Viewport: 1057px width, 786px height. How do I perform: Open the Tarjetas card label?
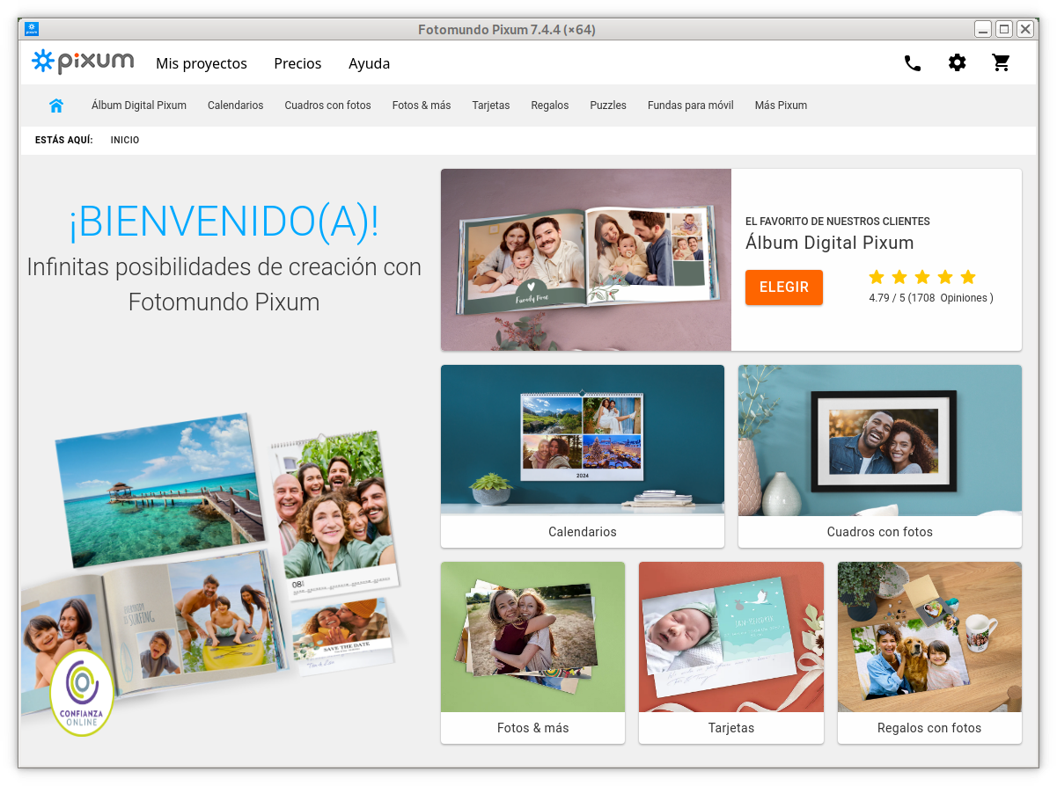click(x=731, y=728)
